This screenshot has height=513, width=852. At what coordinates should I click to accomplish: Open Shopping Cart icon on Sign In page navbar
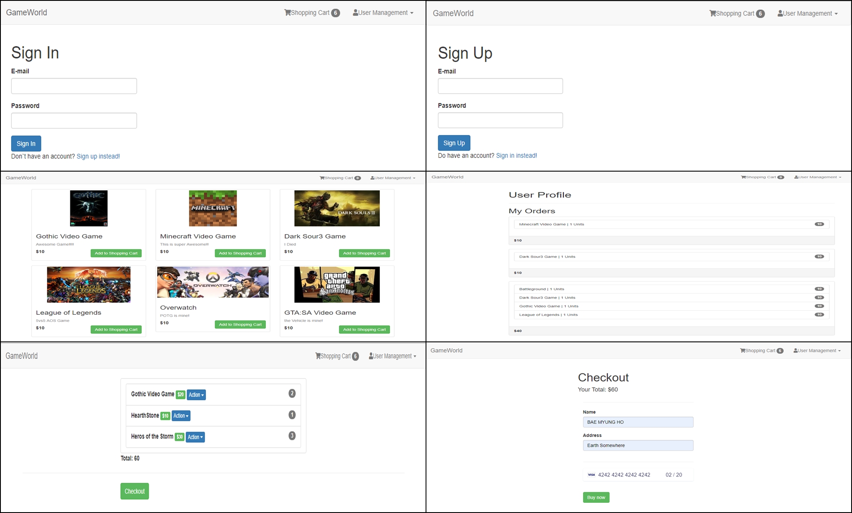[288, 12]
